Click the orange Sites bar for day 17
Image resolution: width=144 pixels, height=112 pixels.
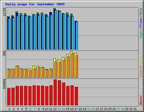tap(77, 66)
